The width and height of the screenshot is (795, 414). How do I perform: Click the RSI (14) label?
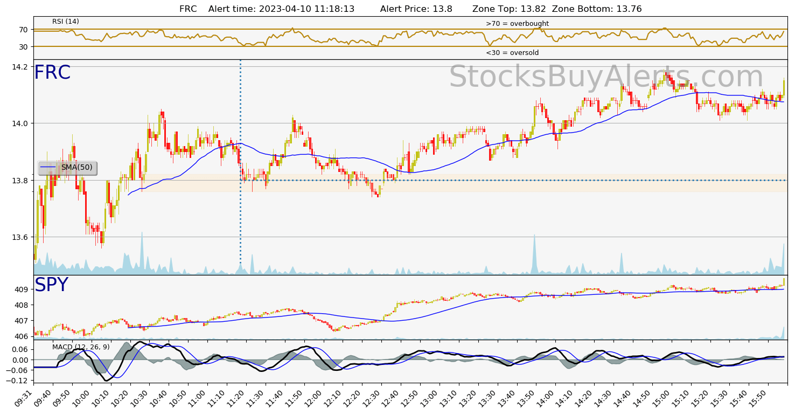[x=66, y=22]
